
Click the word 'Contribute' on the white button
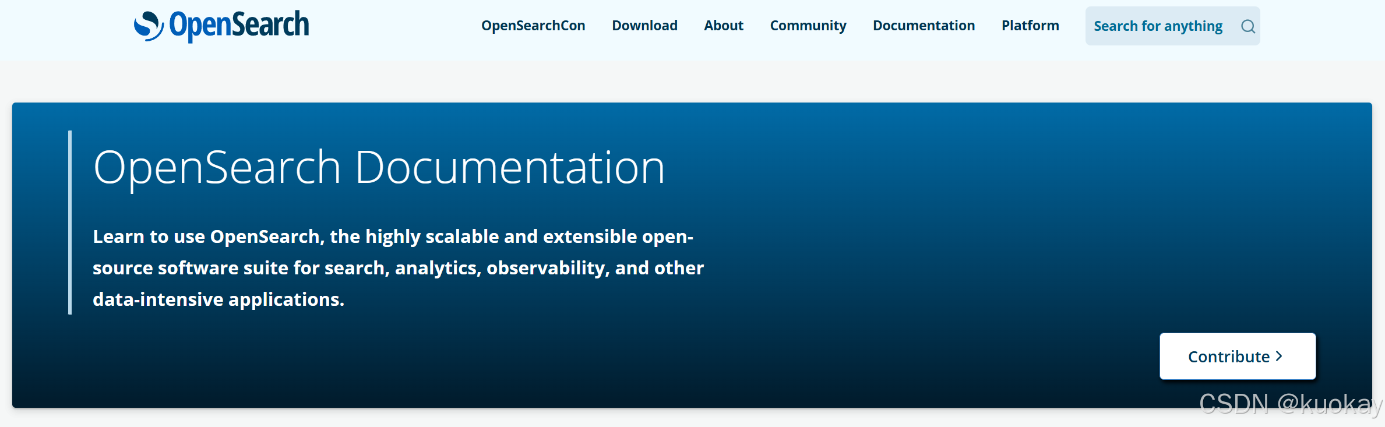coord(1228,357)
